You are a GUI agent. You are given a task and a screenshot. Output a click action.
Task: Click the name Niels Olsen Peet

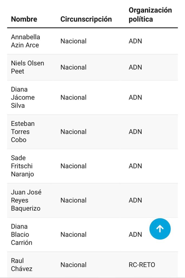click(27, 67)
